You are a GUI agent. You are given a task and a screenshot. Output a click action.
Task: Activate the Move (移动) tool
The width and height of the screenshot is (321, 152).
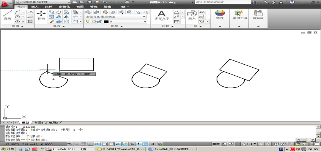pos(41,15)
